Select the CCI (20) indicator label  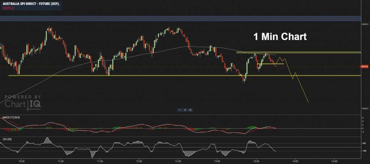pyautogui.click(x=7, y=139)
